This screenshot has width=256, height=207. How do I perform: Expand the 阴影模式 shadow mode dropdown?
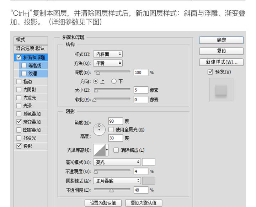[117, 181]
